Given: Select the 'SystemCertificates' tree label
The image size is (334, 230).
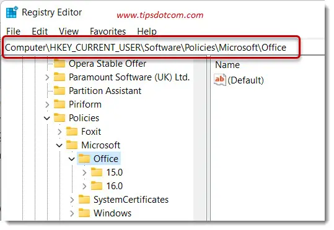Looking at the screenshot, I should click(x=131, y=199).
